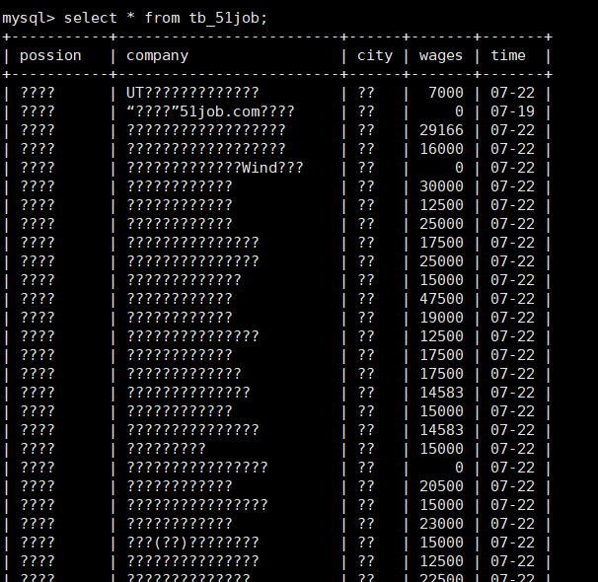Click the company cell in the 19000 row
This screenshot has width=598, height=582.
pyautogui.click(x=180, y=318)
